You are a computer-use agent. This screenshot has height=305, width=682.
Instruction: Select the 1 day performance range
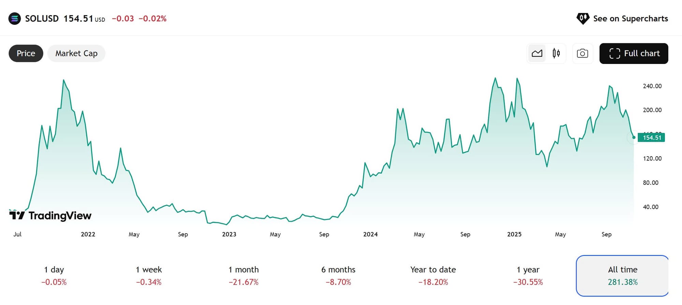click(54, 276)
